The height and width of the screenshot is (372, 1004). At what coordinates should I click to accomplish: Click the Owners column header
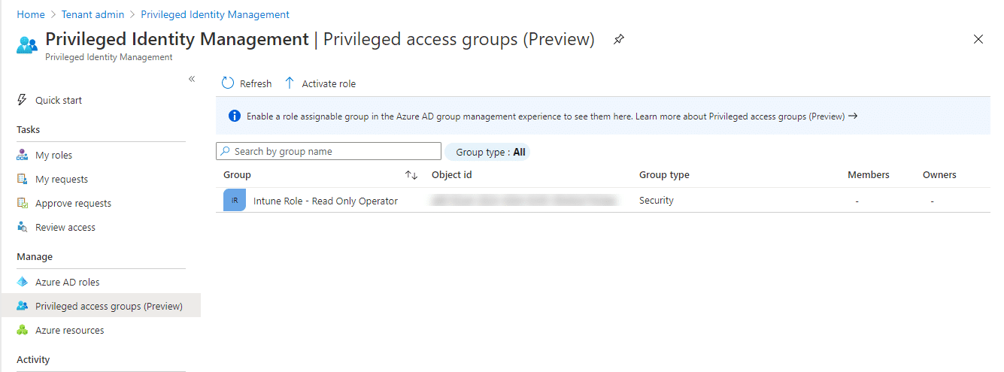click(x=939, y=175)
